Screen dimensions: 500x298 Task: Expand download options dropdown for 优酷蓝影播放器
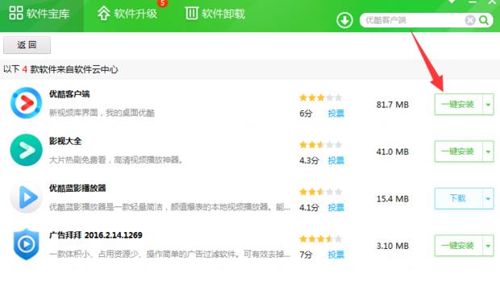(x=488, y=198)
